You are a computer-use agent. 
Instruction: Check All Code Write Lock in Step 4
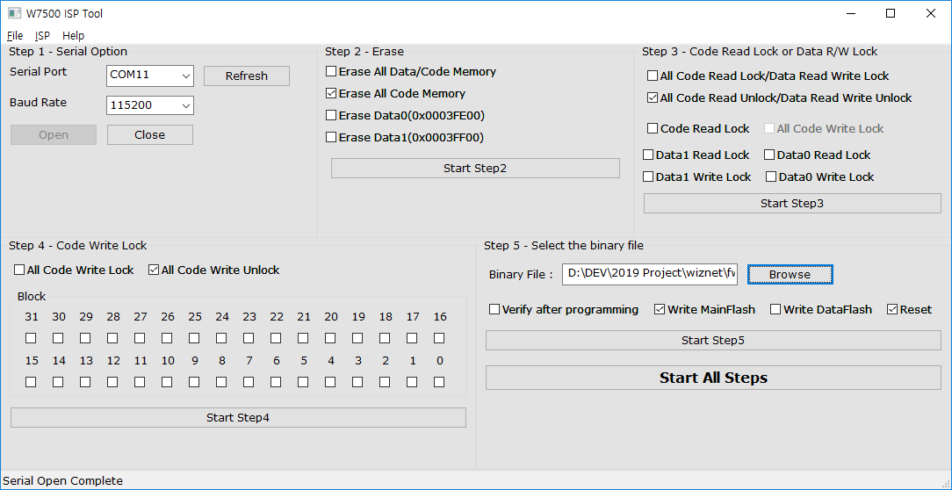pos(19,270)
